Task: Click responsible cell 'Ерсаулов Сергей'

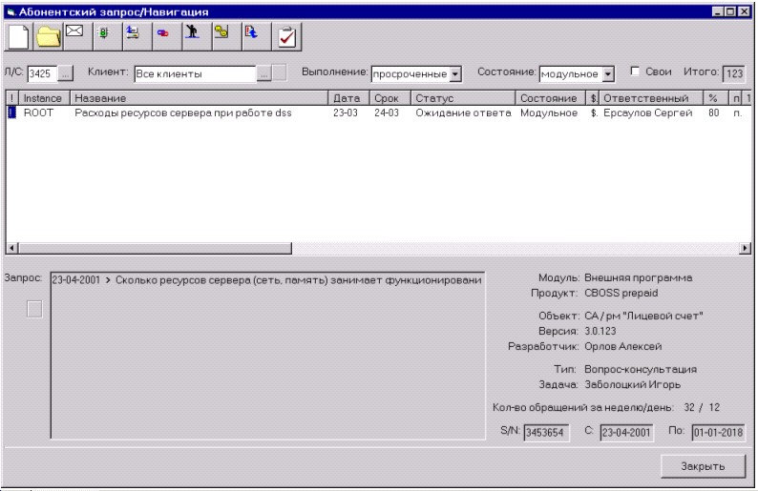Action: [x=648, y=113]
